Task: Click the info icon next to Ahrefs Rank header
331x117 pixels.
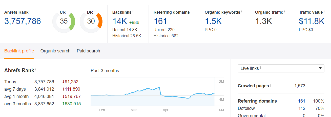Action: click(30, 11)
